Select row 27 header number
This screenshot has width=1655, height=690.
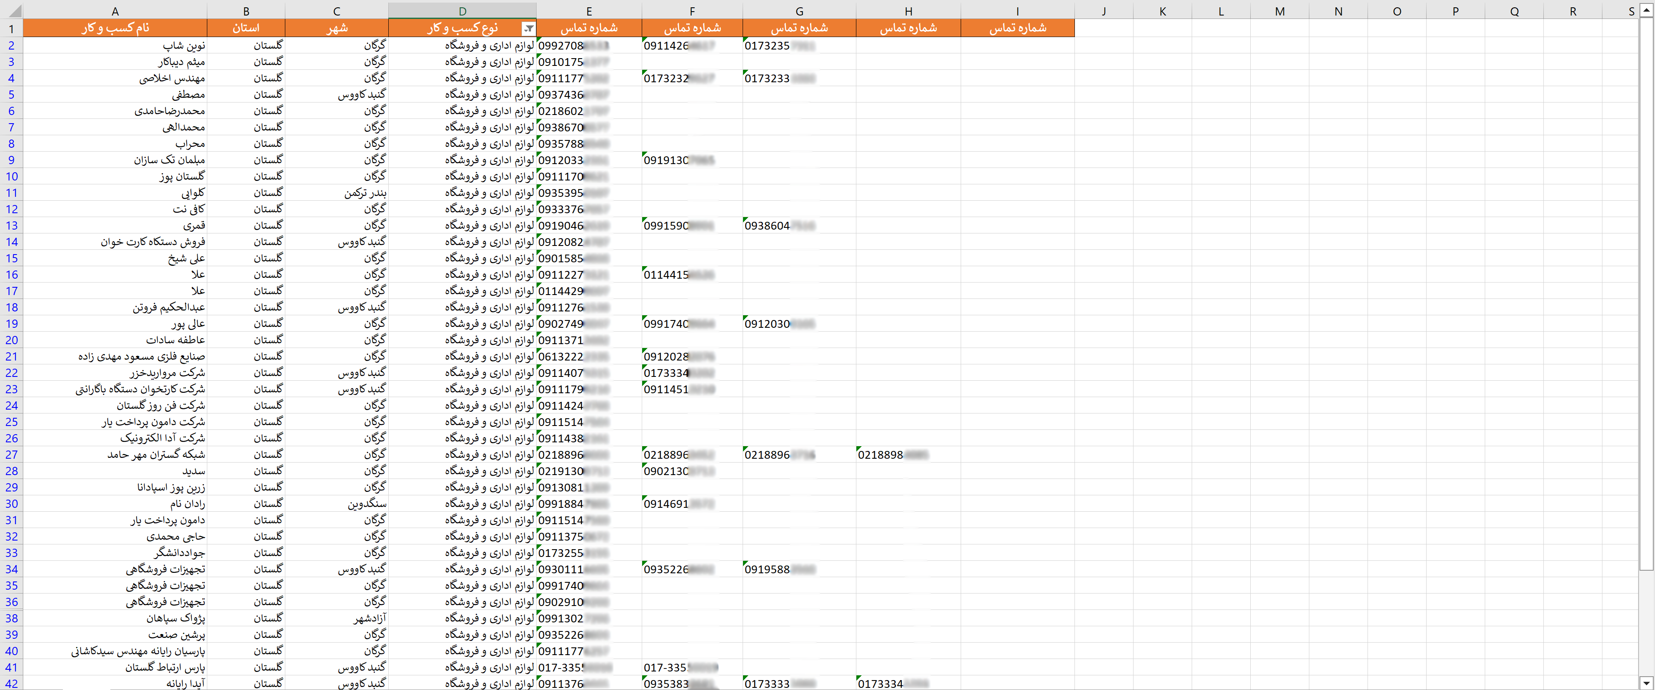[x=12, y=454]
